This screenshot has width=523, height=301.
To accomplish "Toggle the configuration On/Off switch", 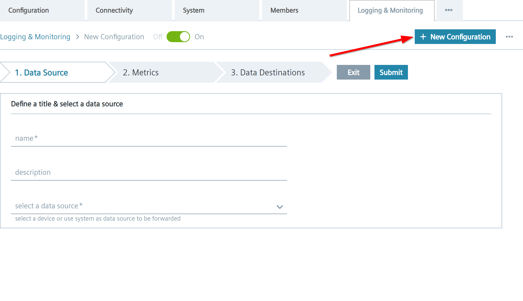I will [178, 37].
